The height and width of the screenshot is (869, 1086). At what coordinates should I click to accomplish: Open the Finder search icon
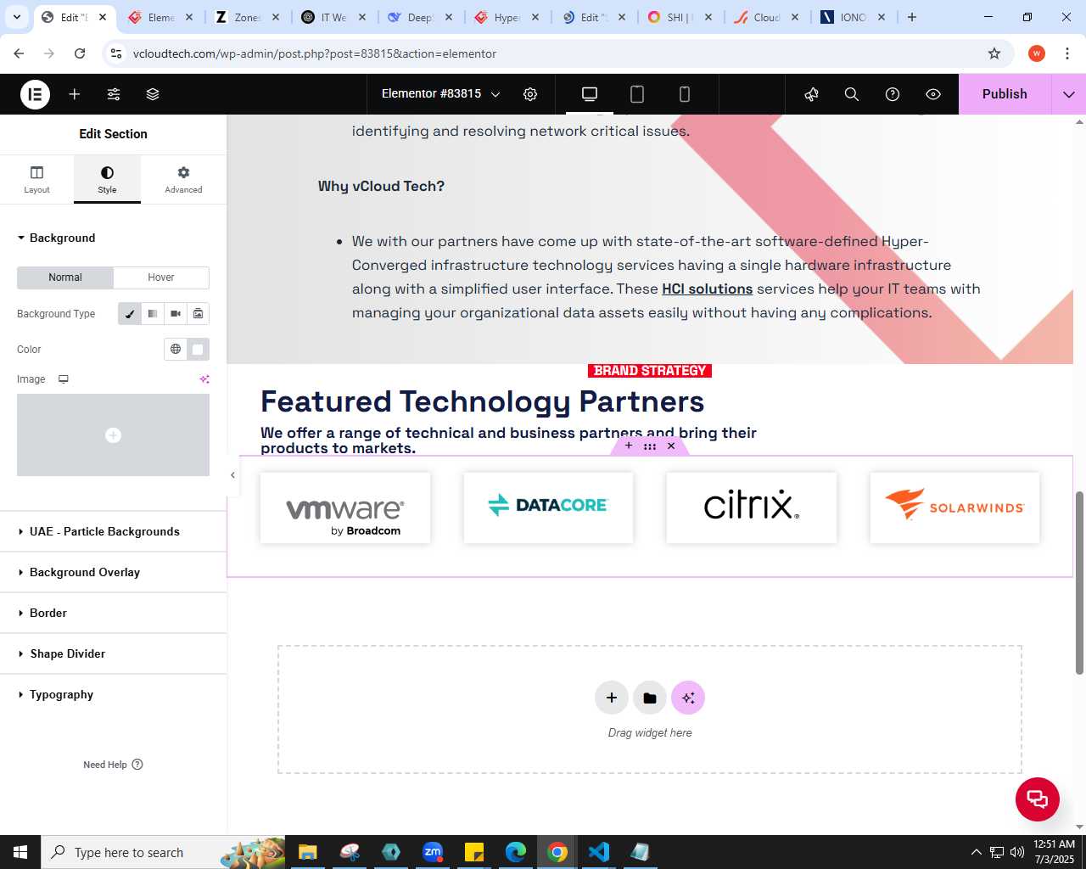pos(852,94)
